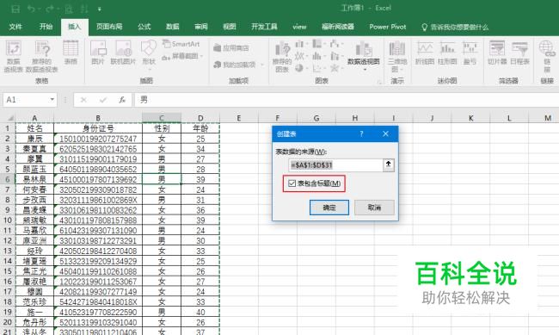Select row 13 header
Image resolution: width=559 pixels, height=335 pixels.
tap(8, 251)
